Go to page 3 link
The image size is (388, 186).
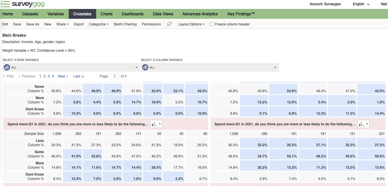click(49, 76)
